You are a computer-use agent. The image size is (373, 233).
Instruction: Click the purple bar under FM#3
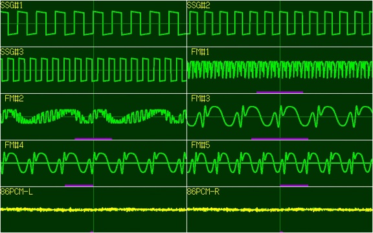(x=280, y=139)
